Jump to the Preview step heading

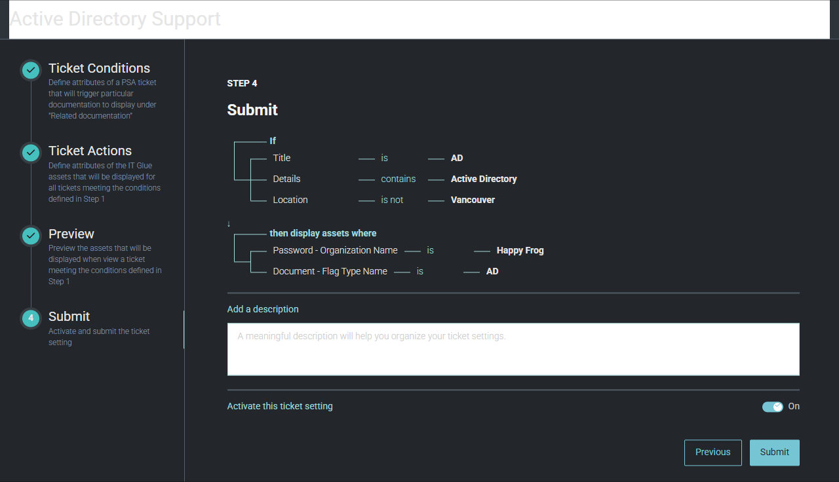71,234
